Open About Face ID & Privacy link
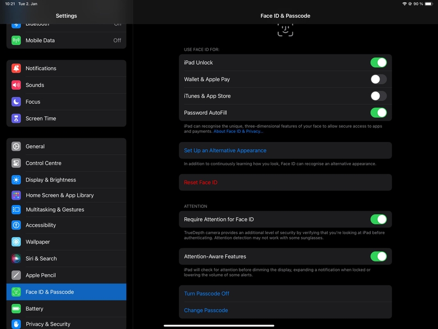438x329 pixels. click(x=238, y=132)
